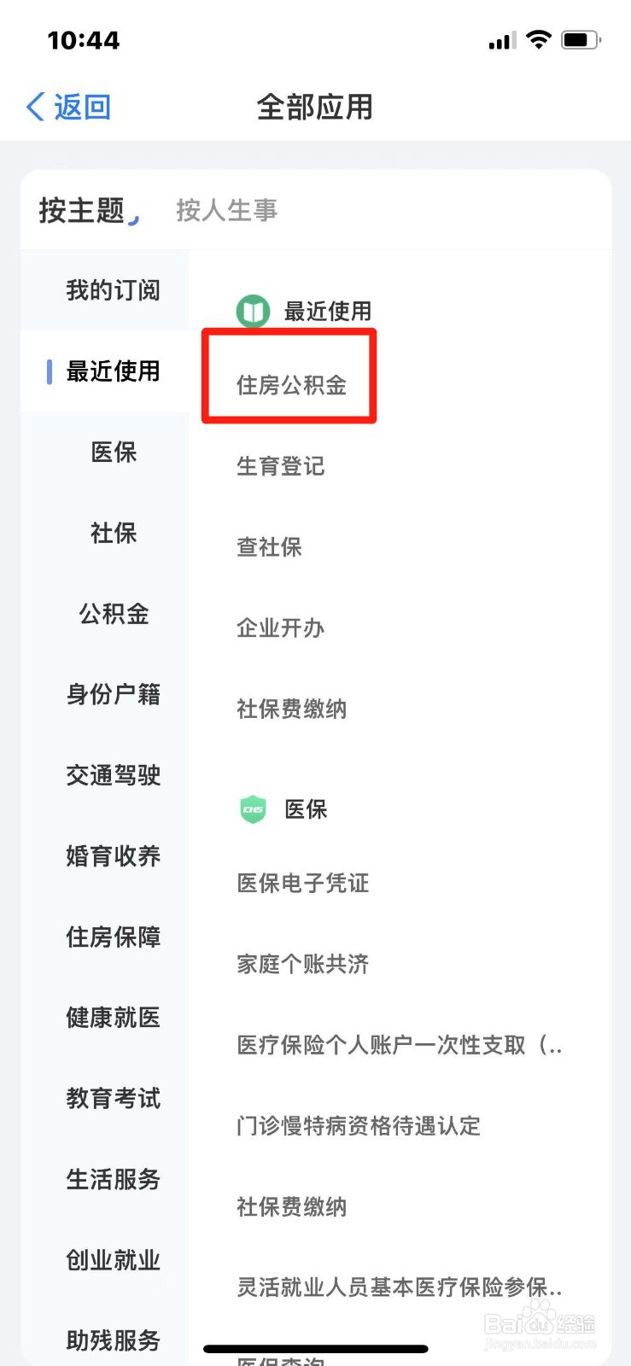This screenshot has width=631, height=1366.
Task: Tap the back arrow chevron icon
Action: [35, 107]
